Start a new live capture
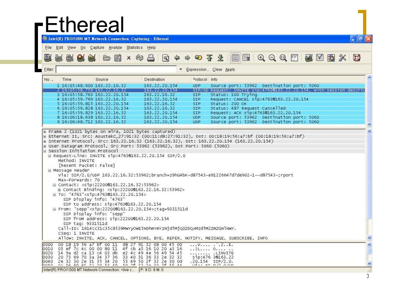This screenshot has height=297, width=396. coord(70,58)
